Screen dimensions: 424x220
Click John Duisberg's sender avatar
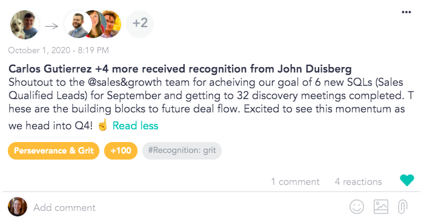coord(24,25)
